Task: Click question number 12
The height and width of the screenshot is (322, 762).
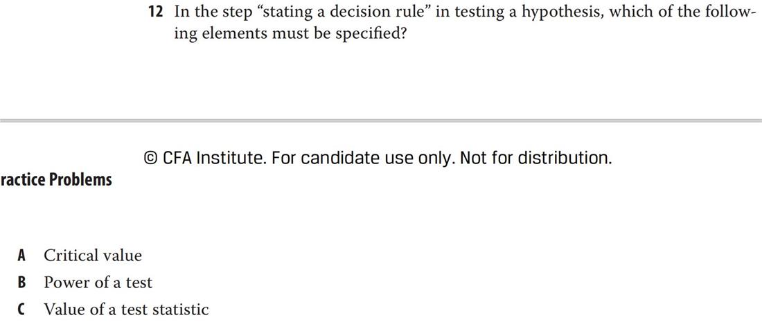Action: [x=155, y=12]
